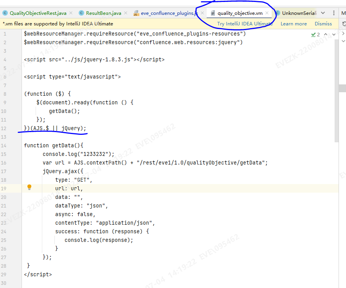Screen dimensions: 346x288
Task: Click the "url: url," line
Action: [x=69, y=188]
